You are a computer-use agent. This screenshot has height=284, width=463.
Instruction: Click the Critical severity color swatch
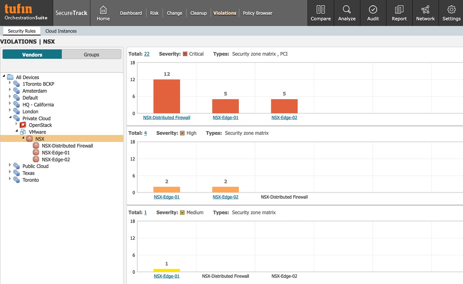[185, 54]
